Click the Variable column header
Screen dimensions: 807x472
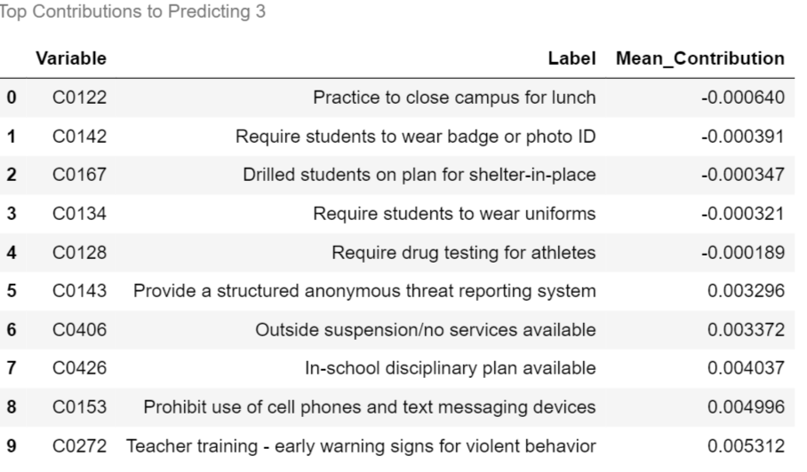[x=71, y=59]
